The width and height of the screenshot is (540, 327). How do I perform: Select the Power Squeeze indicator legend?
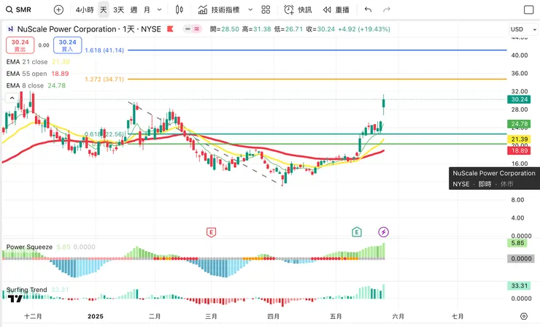pos(50,247)
